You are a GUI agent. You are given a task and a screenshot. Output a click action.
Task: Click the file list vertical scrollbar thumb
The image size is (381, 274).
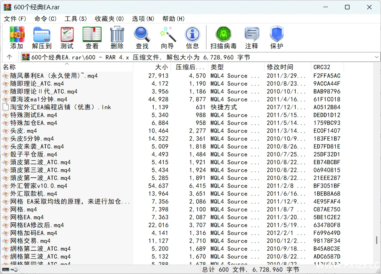pyautogui.click(x=377, y=240)
